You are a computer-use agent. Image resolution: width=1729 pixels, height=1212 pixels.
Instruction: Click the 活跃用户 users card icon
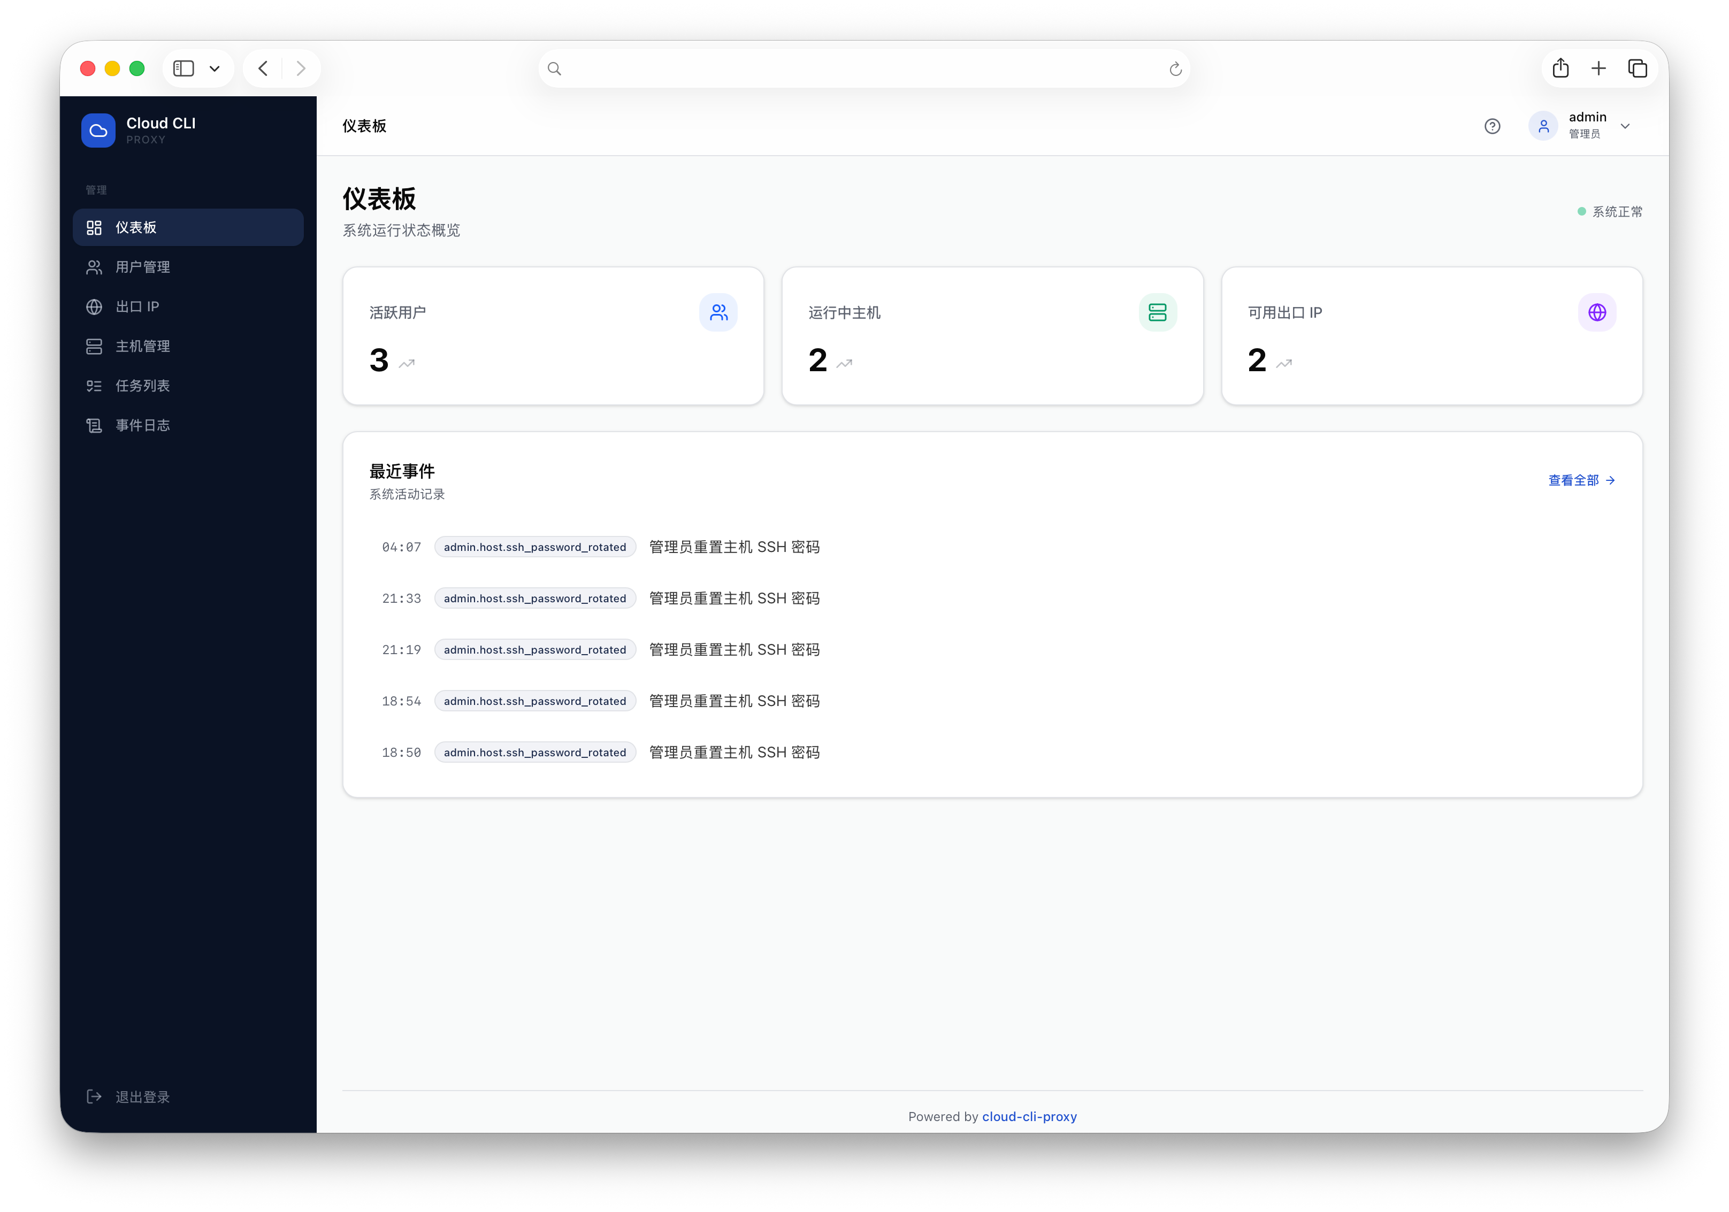[718, 312]
